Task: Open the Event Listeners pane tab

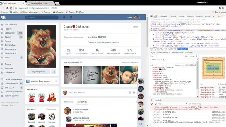Action: (162, 53)
